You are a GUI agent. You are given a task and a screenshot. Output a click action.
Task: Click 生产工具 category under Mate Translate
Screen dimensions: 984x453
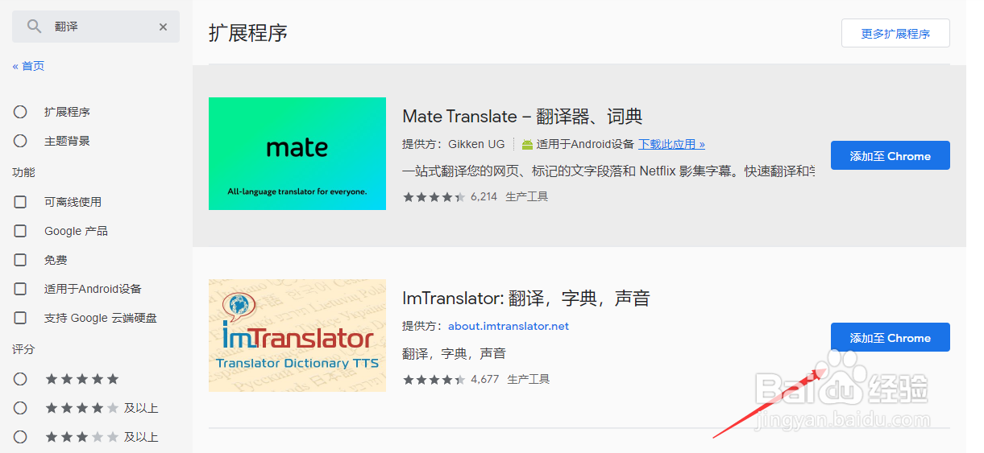click(x=527, y=196)
